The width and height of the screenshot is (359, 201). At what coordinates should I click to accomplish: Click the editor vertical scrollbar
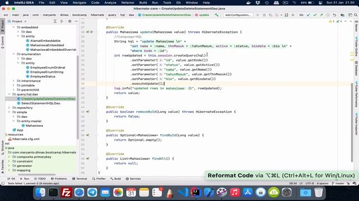point(352,123)
